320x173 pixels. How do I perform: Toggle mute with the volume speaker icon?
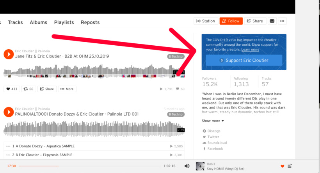coord(187,166)
